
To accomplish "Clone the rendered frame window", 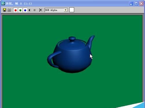I will 9,10.
